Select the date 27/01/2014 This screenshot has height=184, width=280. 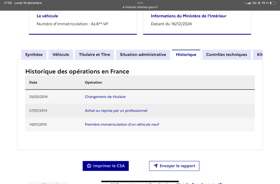click(x=38, y=111)
